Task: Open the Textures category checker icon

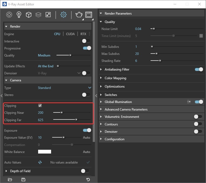Action: coord(48,15)
